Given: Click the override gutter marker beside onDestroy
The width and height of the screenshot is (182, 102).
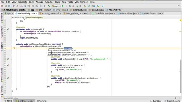Looking at the screenshot, I should pyautogui.click(x=8, y=29).
